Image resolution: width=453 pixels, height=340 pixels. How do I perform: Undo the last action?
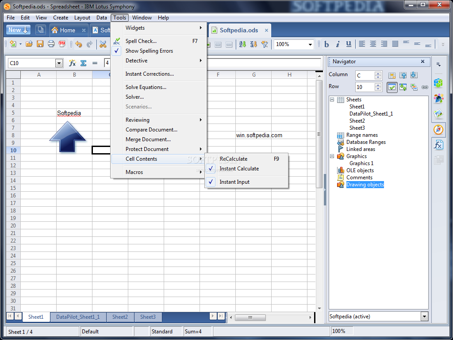pyautogui.click(x=79, y=44)
